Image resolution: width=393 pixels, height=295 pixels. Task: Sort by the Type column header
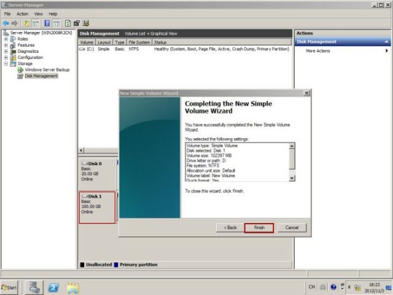(120, 42)
